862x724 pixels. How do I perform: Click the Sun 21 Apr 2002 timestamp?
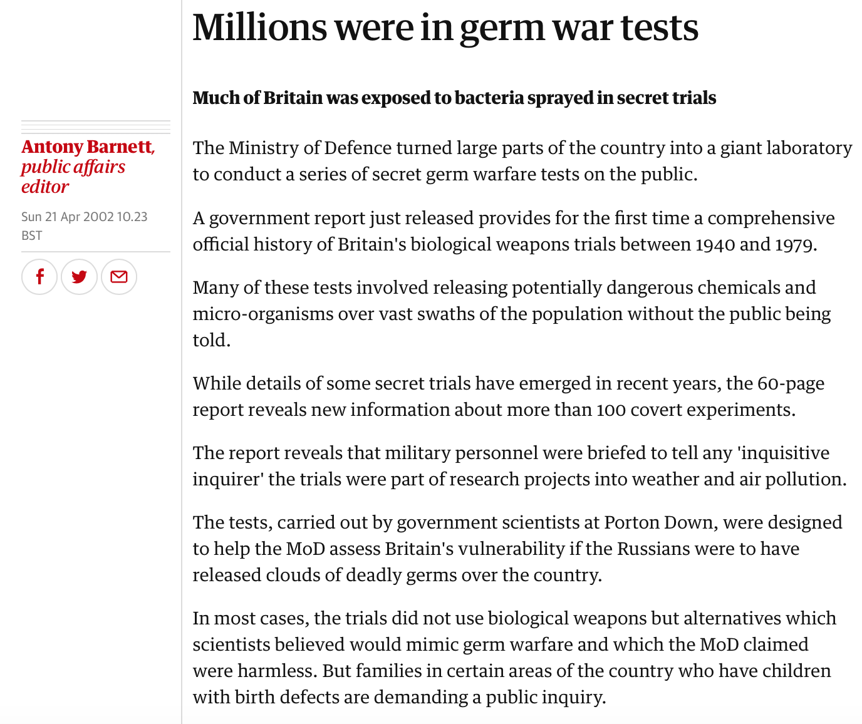[85, 217]
